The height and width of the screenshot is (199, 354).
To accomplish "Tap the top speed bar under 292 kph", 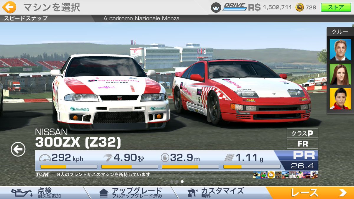I will (x=69, y=167).
